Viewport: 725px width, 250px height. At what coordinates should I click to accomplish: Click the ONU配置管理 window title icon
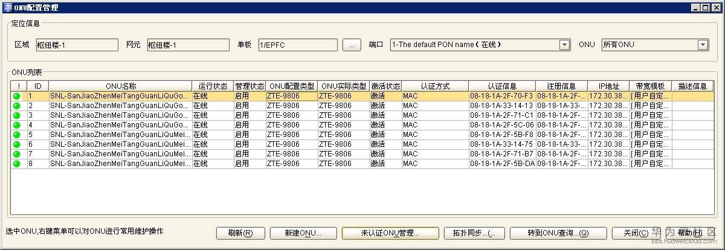click(8, 7)
